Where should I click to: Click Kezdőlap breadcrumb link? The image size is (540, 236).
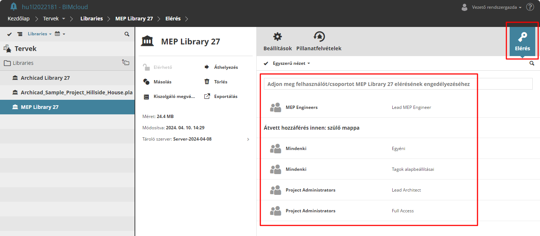pos(19,19)
